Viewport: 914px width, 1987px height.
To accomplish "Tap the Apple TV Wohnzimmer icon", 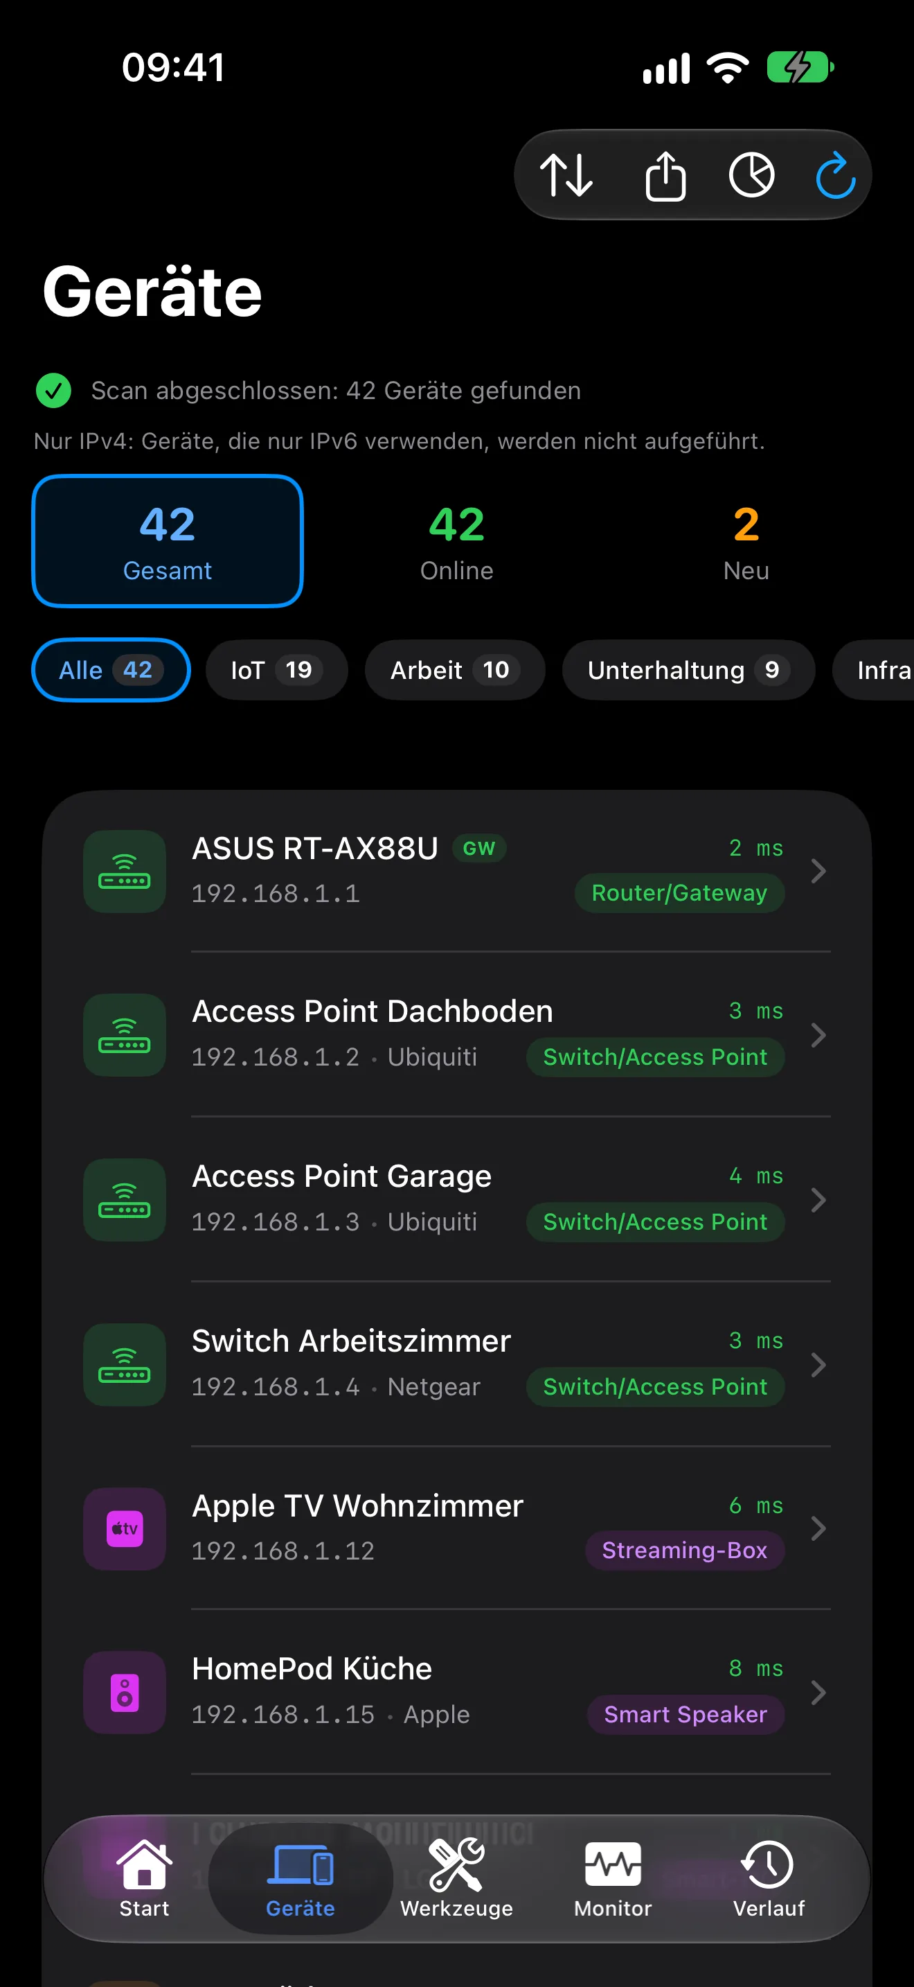I will coord(124,1529).
